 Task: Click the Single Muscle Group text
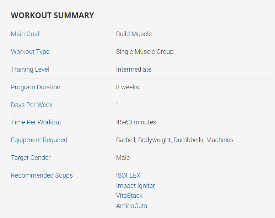pyautogui.click(x=145, y=52)
